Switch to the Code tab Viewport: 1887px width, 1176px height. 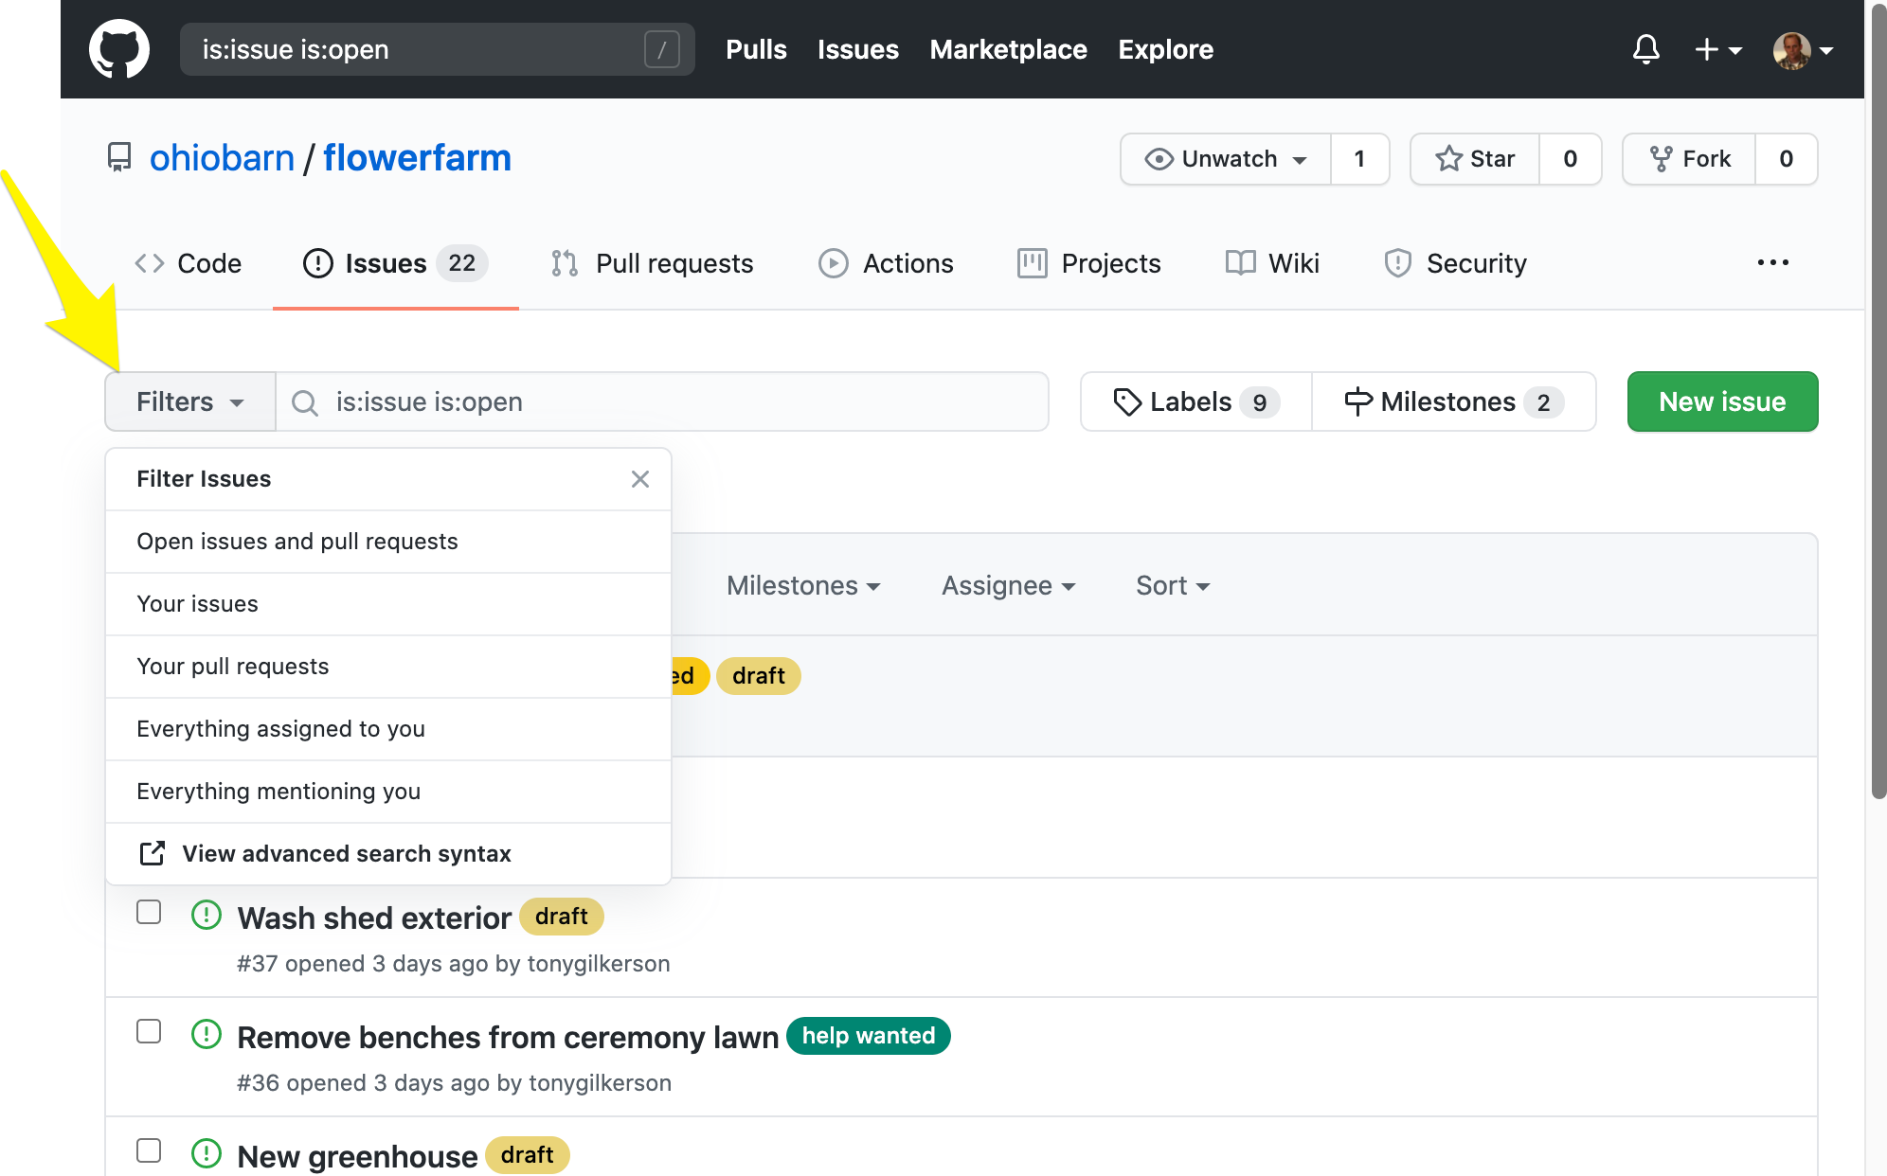point(189,263)
